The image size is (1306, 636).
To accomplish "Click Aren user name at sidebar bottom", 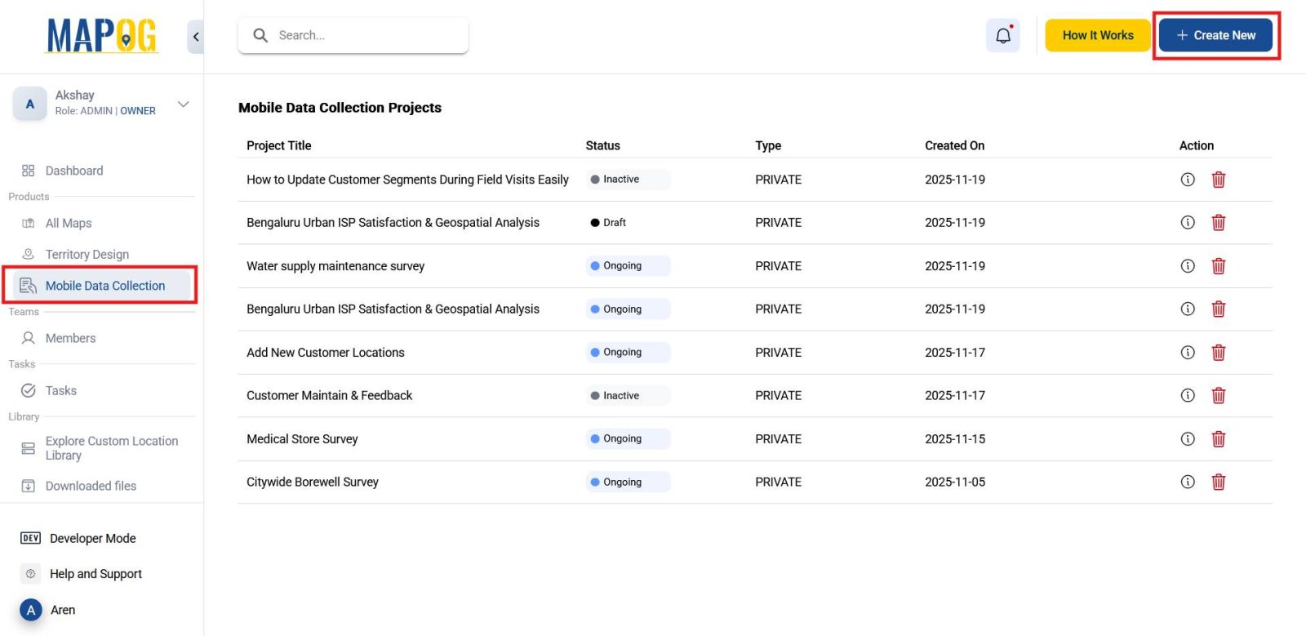I will [63, 610].
